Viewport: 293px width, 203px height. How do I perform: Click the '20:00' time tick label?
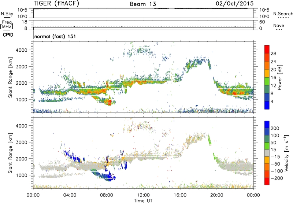click(x=216, y=195)
